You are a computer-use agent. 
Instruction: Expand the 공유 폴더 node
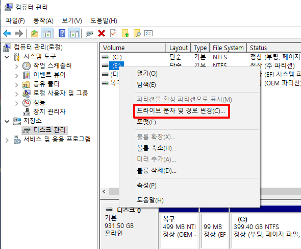[x=17, y=85]
